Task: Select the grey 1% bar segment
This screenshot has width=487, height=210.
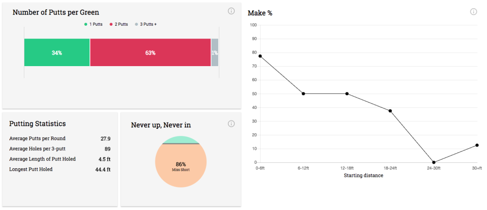Action: pos(215,52)
